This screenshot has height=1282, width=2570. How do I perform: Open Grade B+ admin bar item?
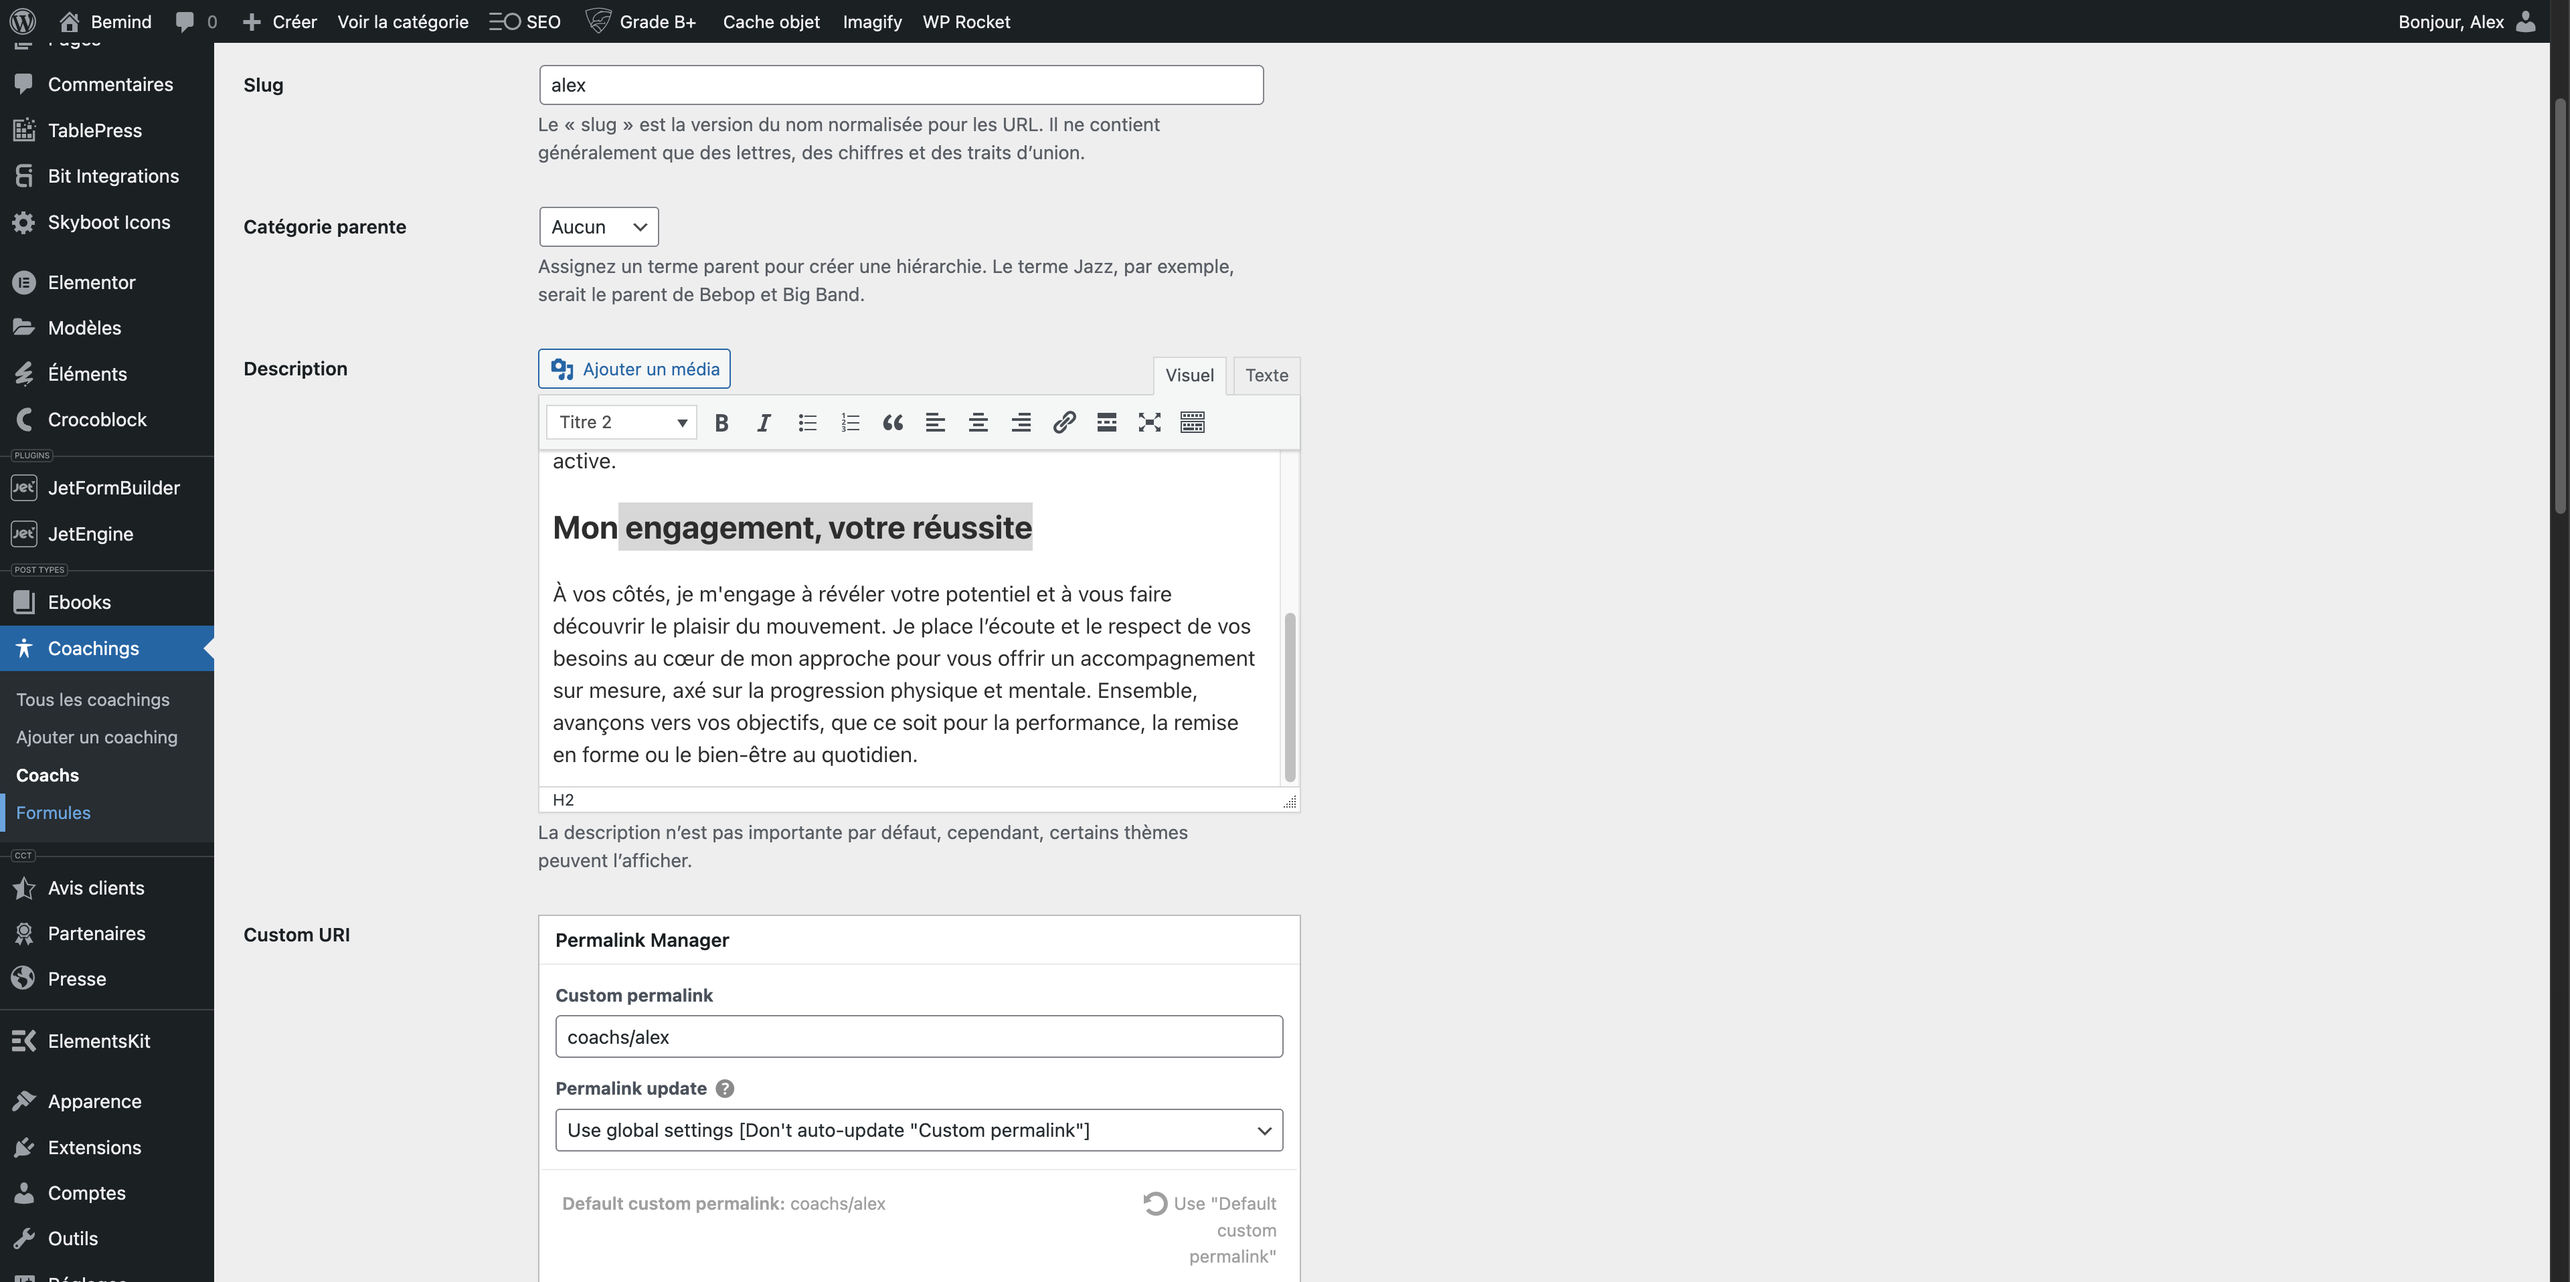pos(640,21)
